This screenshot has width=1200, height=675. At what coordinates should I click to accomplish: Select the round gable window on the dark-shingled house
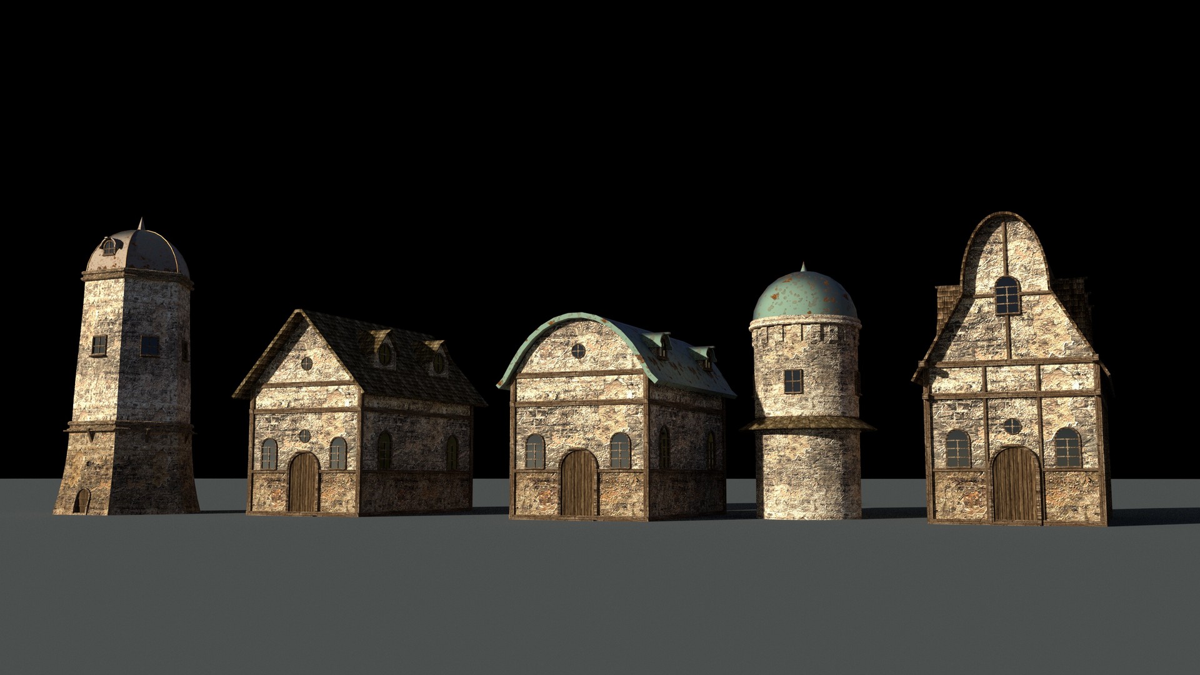[306, 363]
